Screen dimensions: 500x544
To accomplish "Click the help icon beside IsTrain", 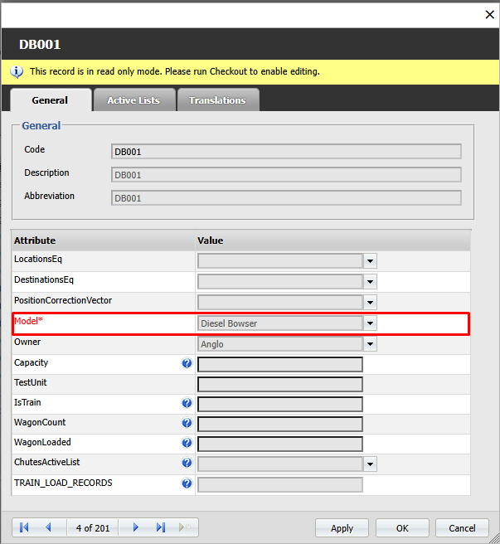I will click(x=187, y=404).
